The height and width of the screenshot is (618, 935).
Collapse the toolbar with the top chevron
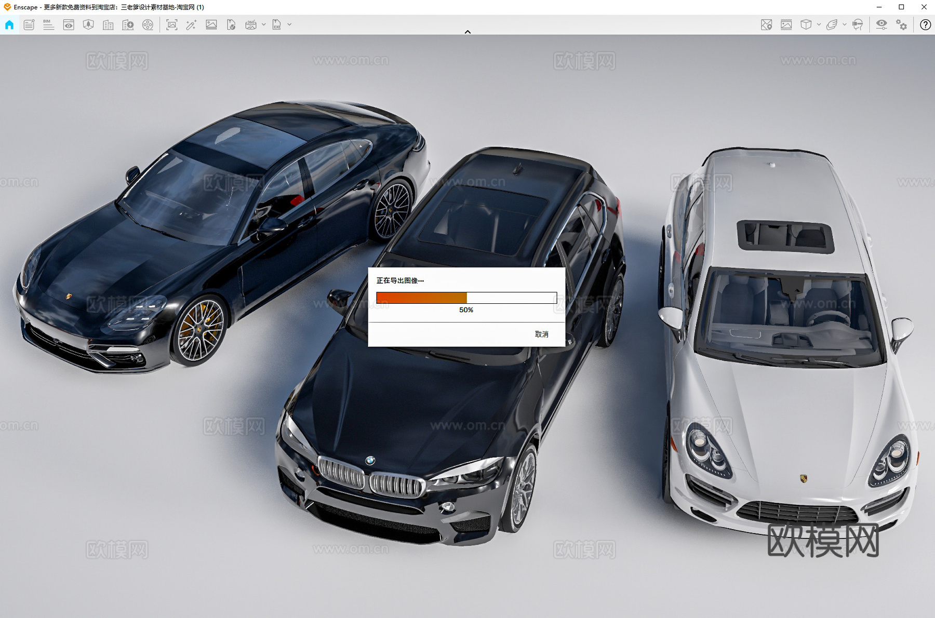point(468,32)
